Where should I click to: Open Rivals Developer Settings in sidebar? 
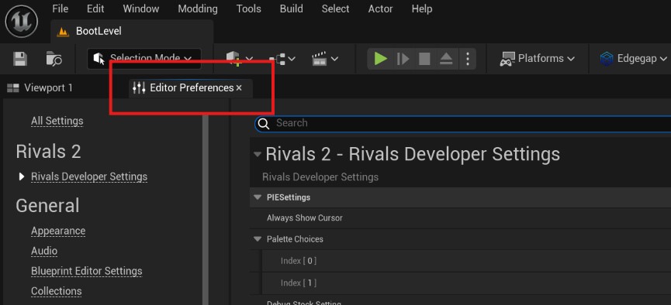click(x=89, y=176)
